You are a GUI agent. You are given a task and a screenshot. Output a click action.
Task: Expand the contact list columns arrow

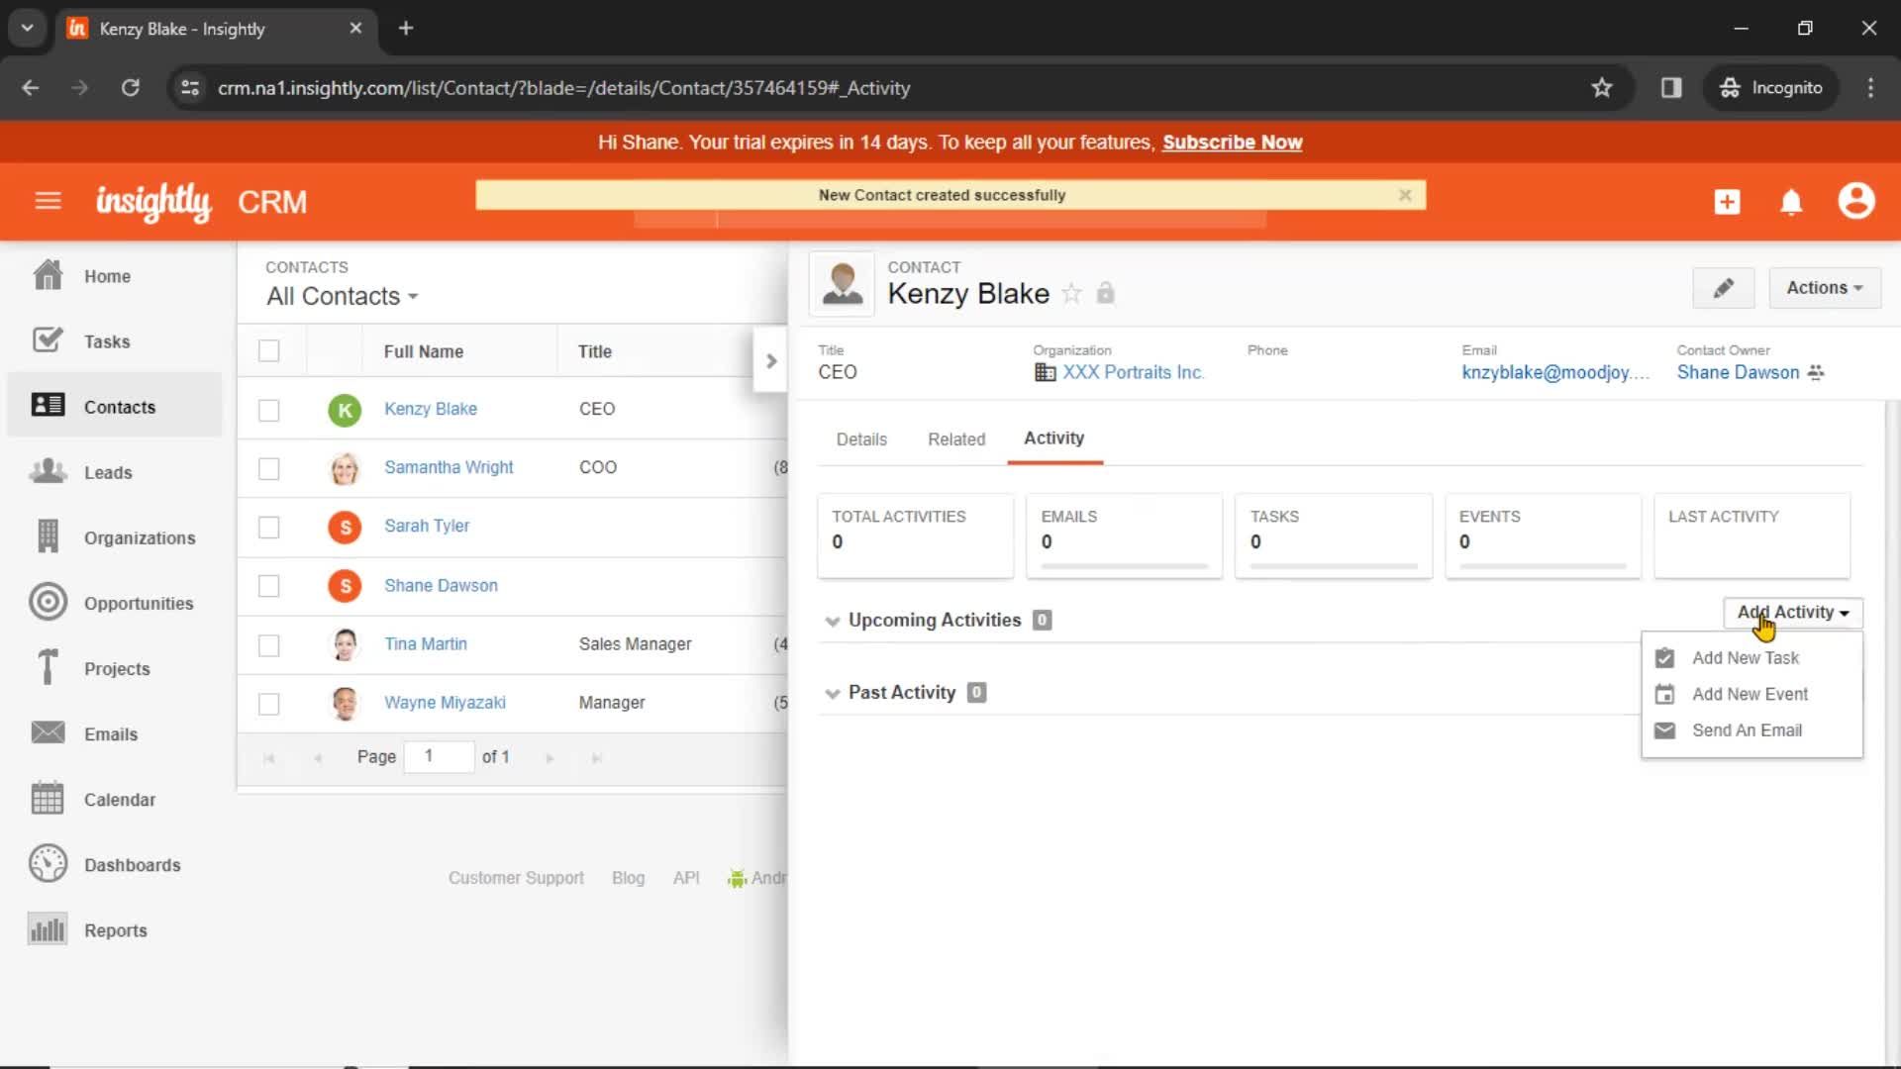coord(771,361)
